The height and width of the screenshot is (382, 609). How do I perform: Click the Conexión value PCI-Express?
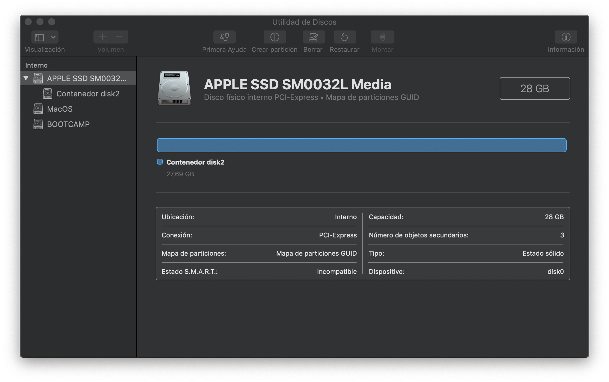point(338,235)
